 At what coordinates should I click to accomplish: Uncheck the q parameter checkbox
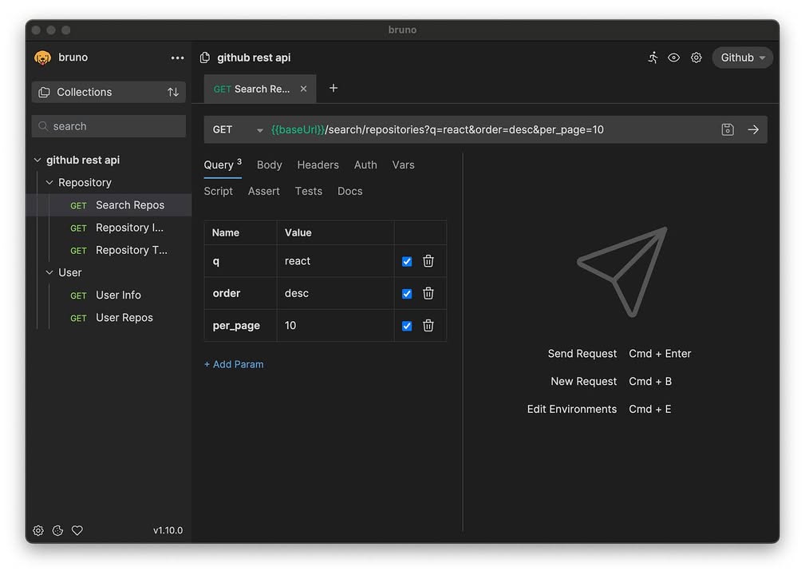pos(407,261)
